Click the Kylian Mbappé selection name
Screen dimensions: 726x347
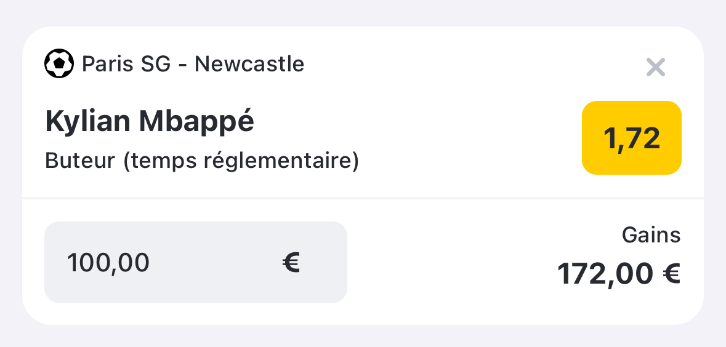point(150,122)
